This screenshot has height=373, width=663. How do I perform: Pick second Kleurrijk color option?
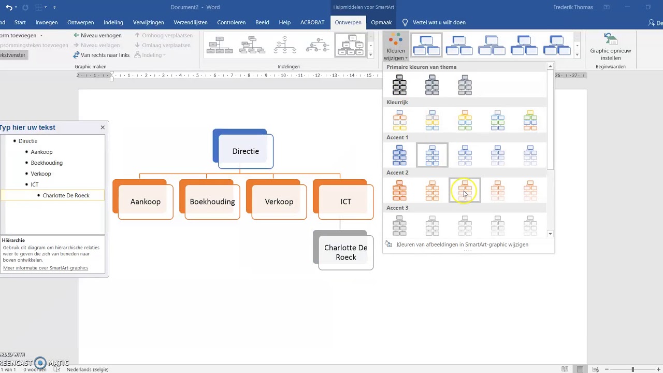(x=432, y=120)
